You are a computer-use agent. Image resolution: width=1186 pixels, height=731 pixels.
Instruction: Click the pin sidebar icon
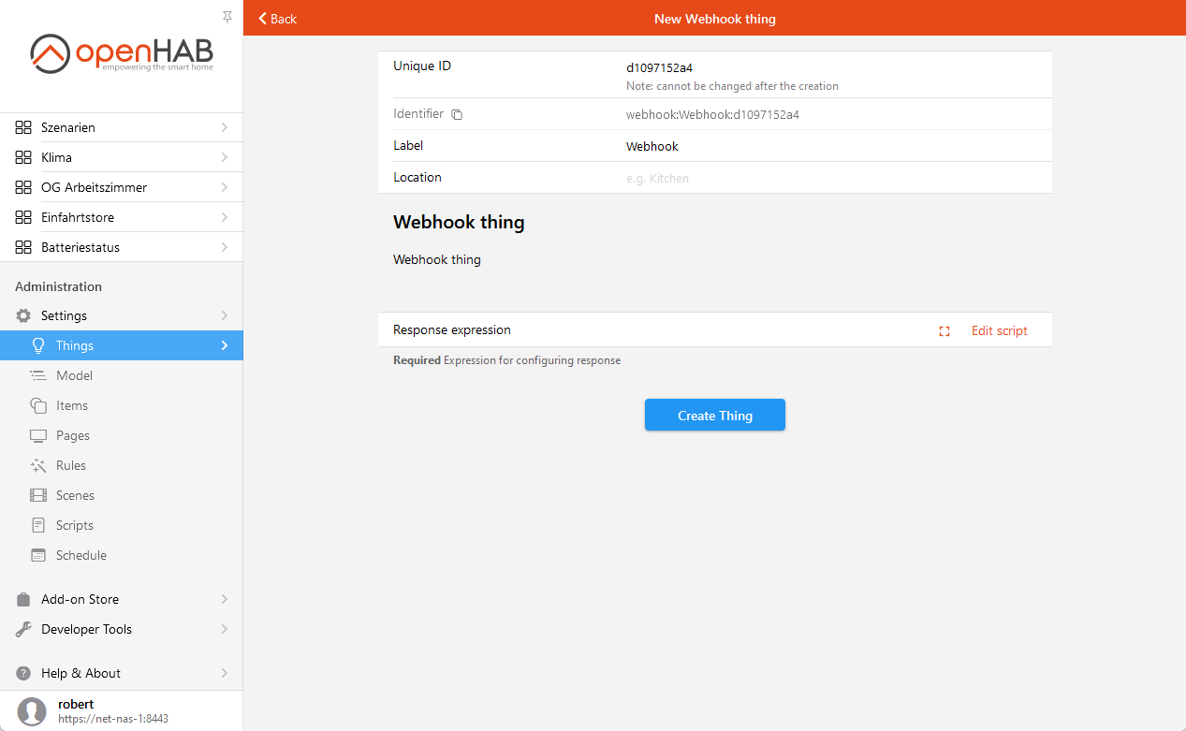pos(227,17)
